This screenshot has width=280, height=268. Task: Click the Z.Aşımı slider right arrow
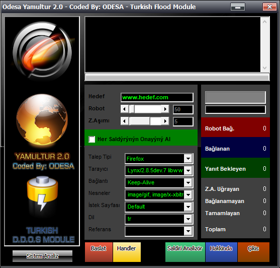click(x=165, y=121)
